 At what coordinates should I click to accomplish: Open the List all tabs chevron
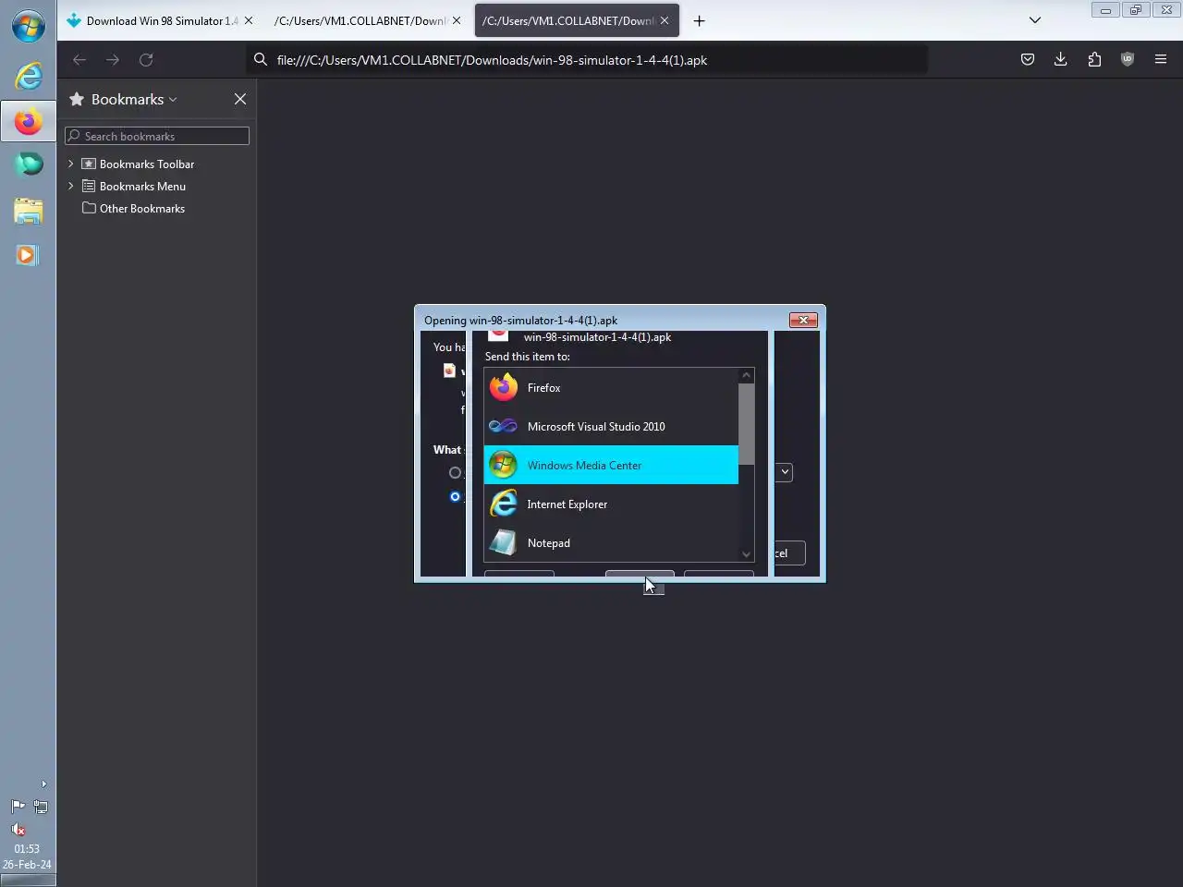click(x=1035, y=20)
